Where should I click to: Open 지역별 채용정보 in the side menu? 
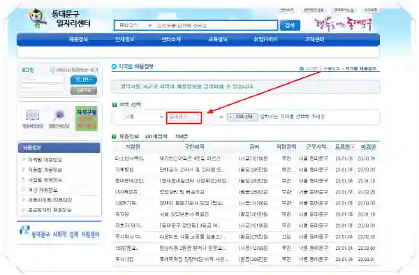point(45,160)
